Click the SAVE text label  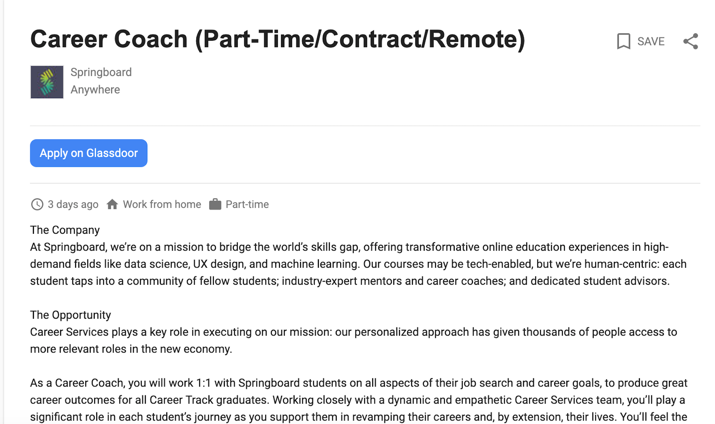[651, 41]
